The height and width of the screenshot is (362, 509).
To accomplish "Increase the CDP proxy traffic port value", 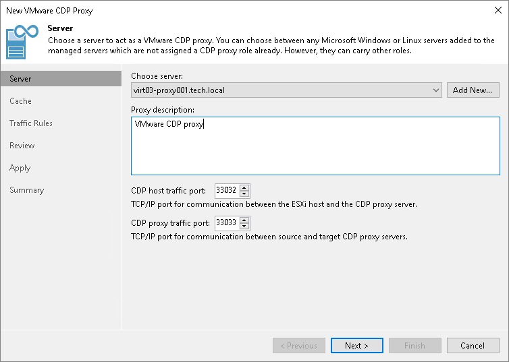I will [244, 220].
